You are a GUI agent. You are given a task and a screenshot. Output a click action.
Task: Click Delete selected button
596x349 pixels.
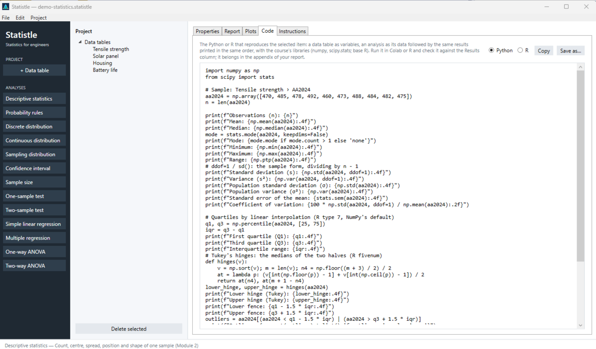pos(129,329)
